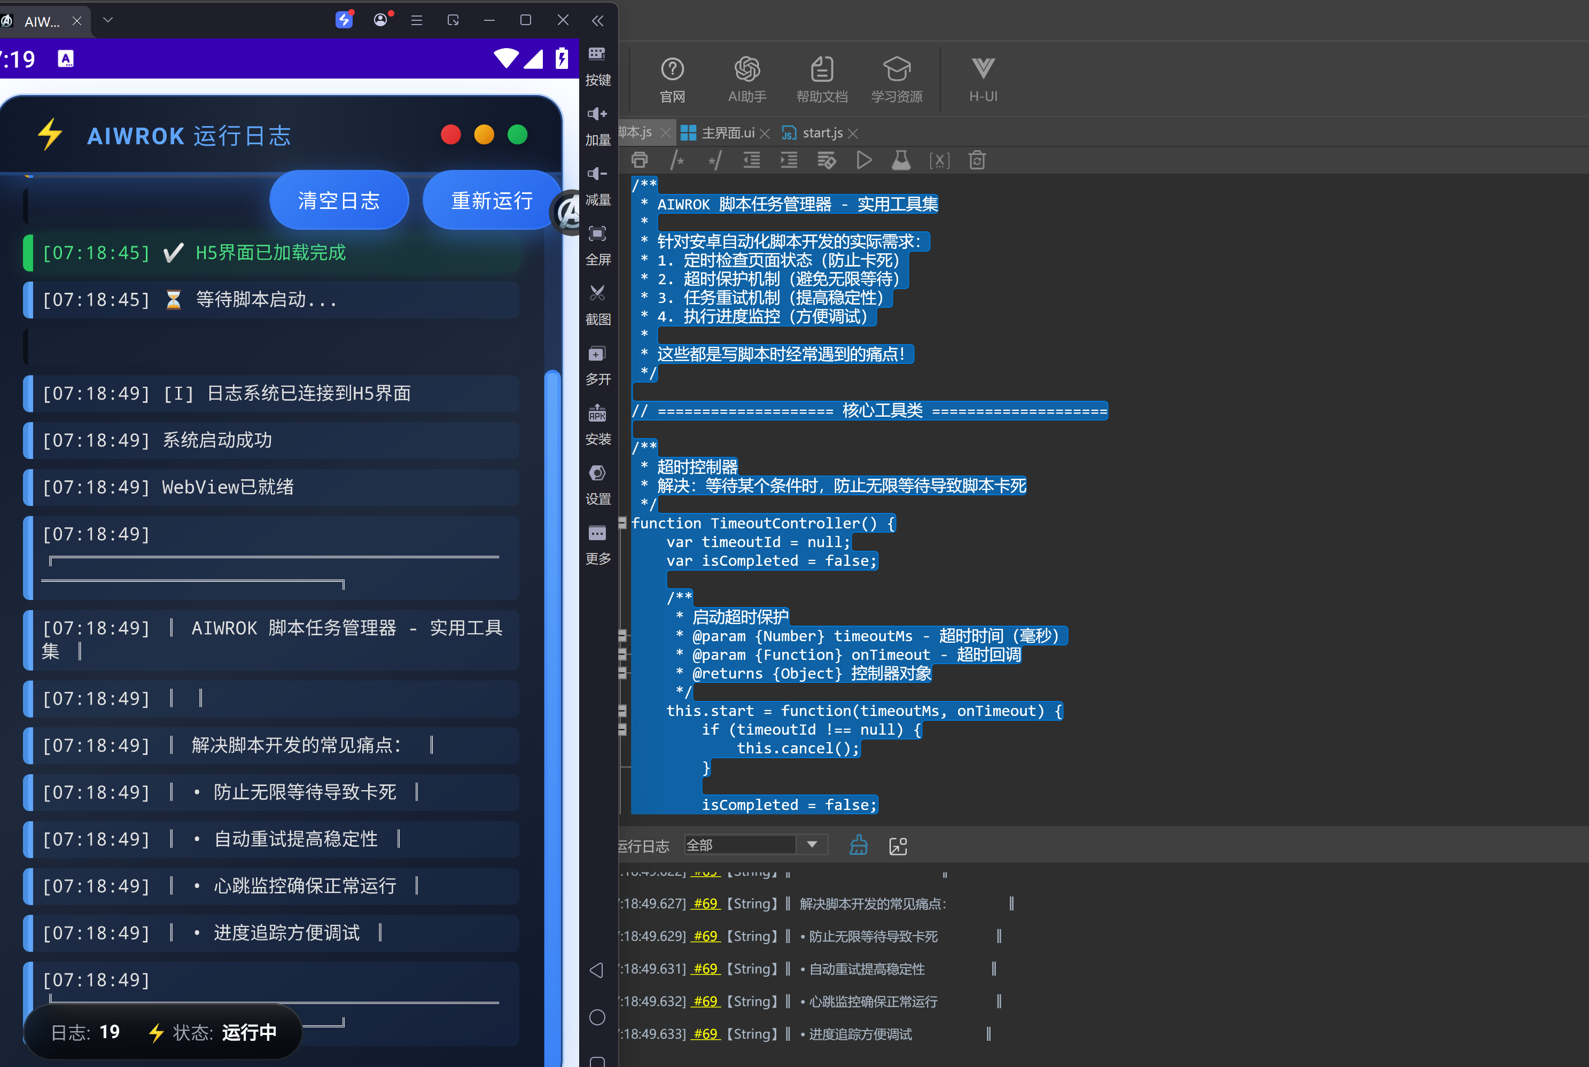
Task: Click the 学习资源 learning resources icon
Action: coord(896,79)
